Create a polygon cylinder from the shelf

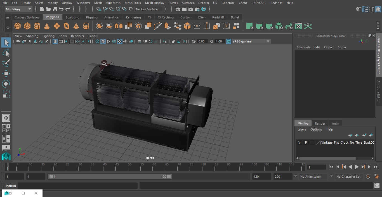click(37, 26)
